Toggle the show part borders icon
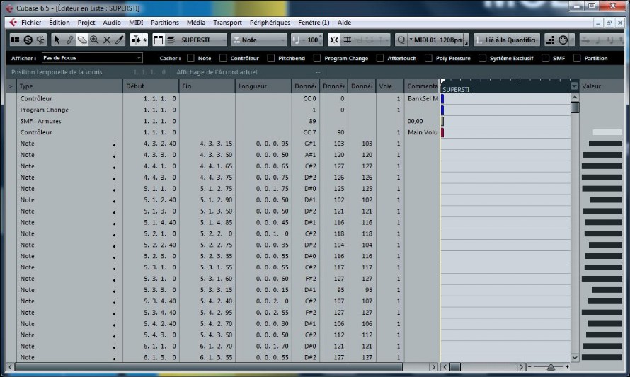630x377 pixels. 159,40
